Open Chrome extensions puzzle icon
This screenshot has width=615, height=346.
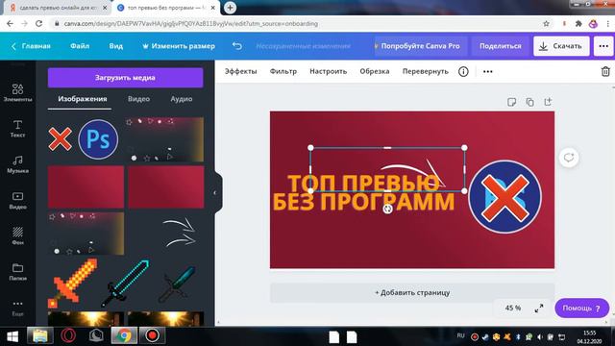tap(578, 23)
